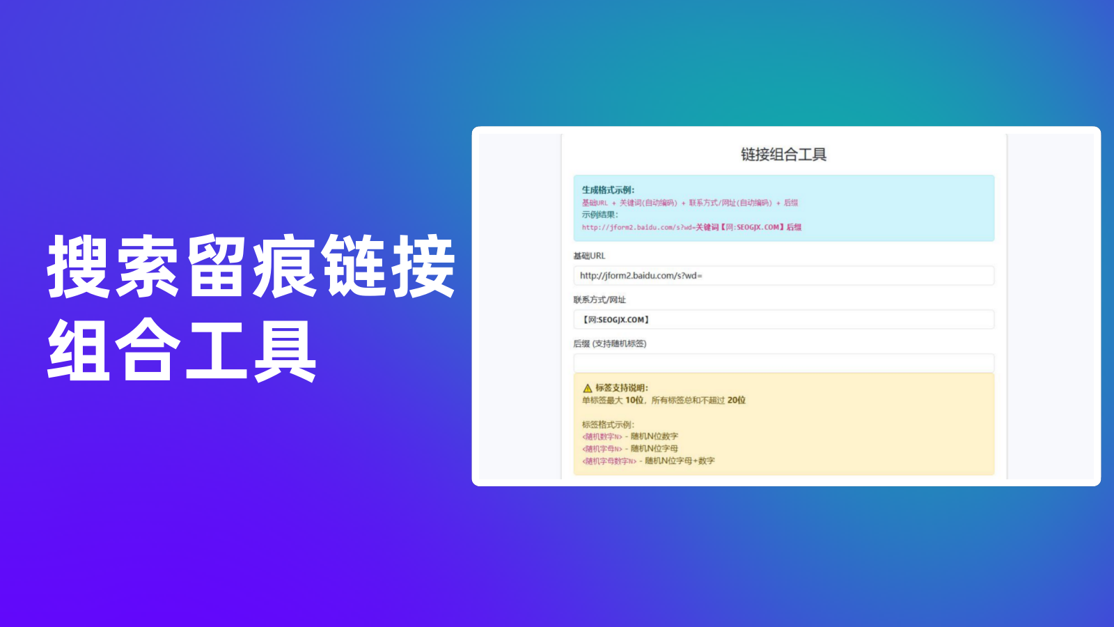This screenshot has width=1114, height=627.
Task: Click the <随机数字N> tag example
Action: coord(602,437)
